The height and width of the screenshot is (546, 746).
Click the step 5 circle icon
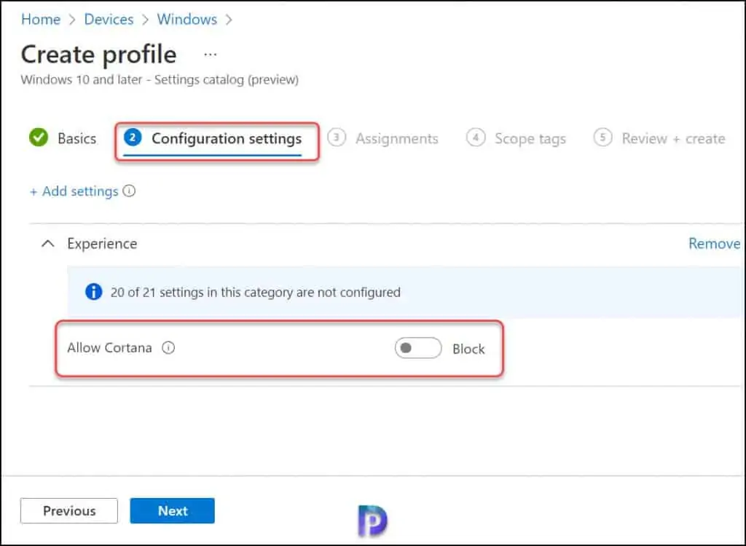(602, 138)
